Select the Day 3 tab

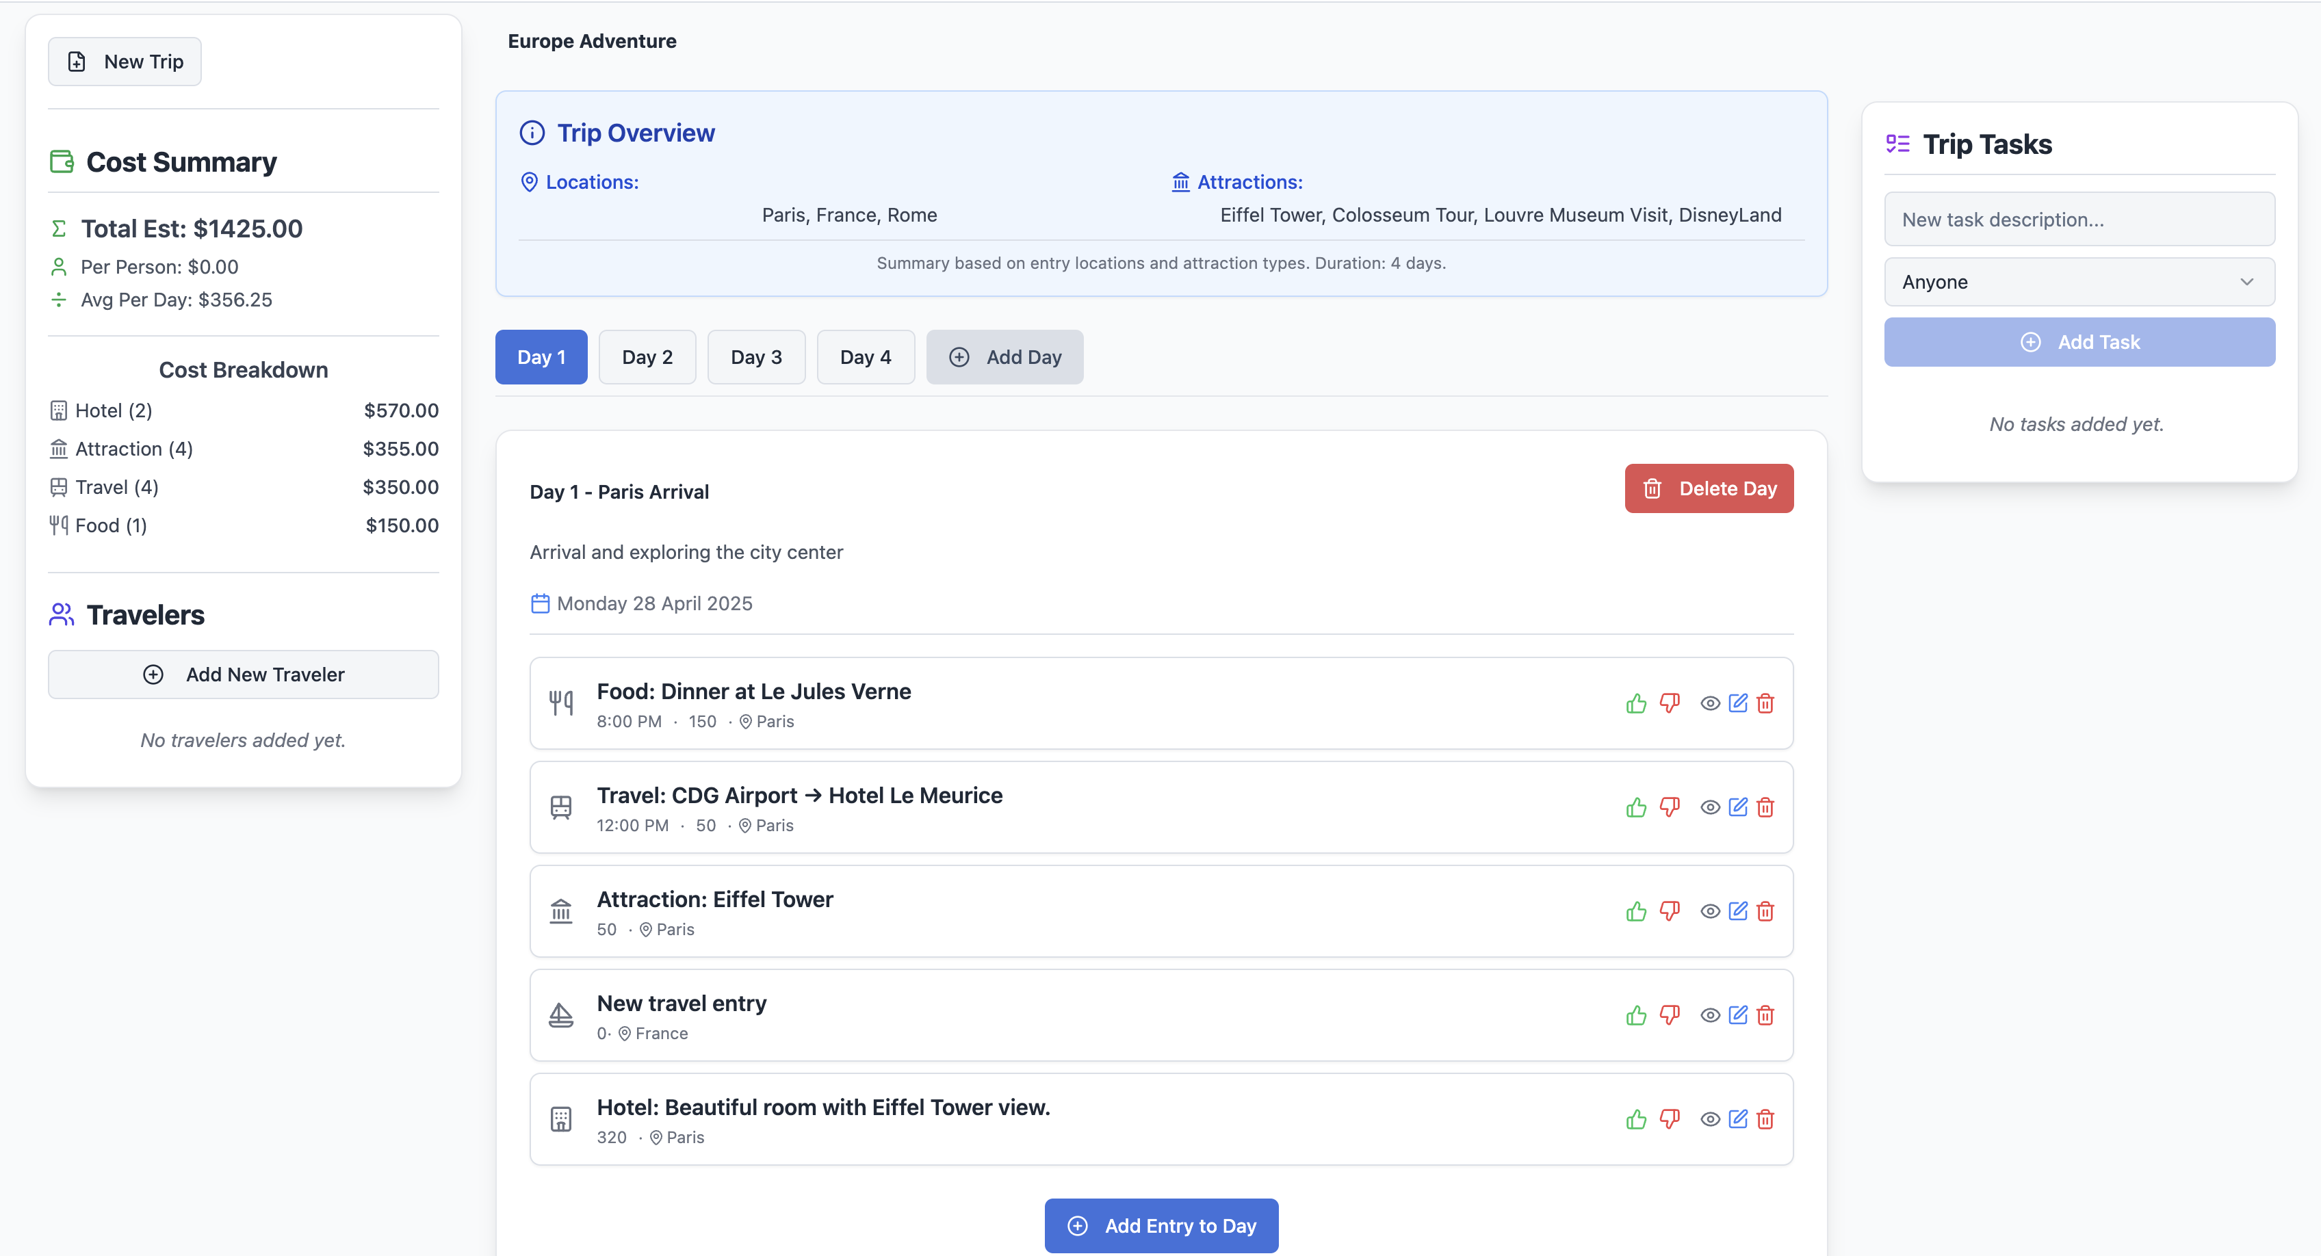756,357
